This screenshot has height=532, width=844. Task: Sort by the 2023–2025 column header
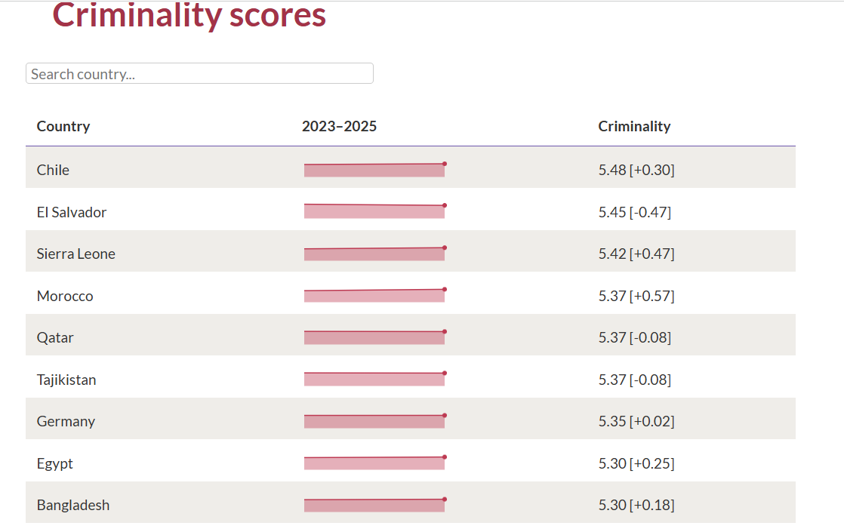pos(339,126)
